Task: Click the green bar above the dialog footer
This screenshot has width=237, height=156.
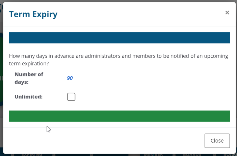Action: 119,116
